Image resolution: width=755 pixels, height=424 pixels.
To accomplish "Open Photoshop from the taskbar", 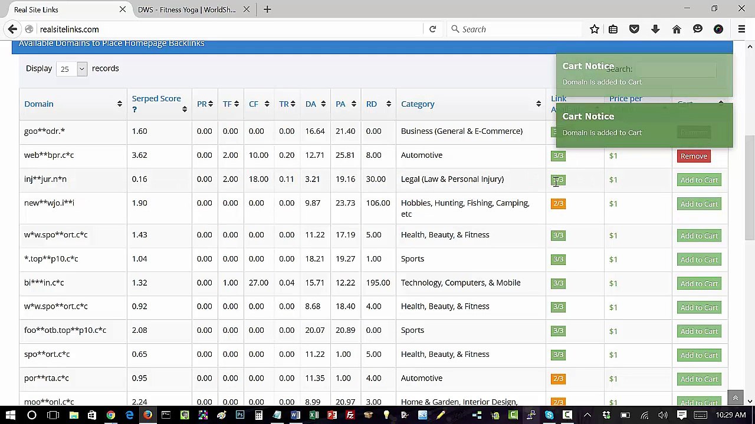I will [x=240, y=415].
